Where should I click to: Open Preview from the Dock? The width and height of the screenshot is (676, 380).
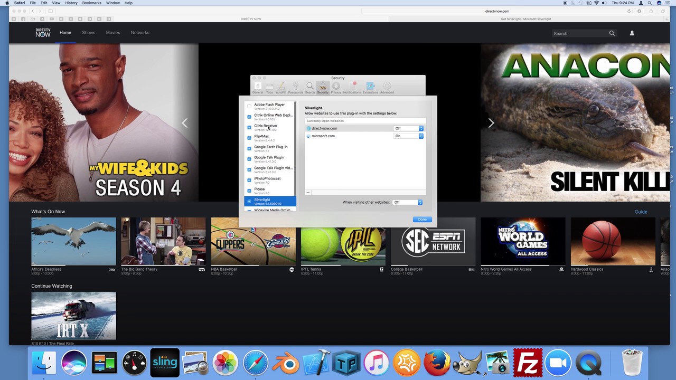[195, 363]
